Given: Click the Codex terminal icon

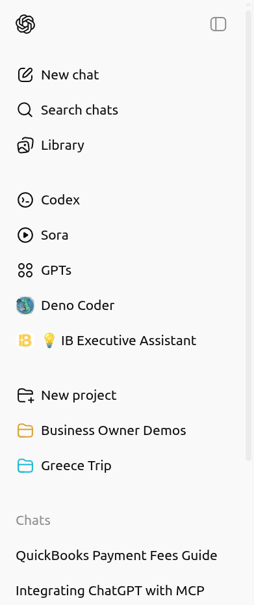Looking at the screenshot, I should (x=25, y=200).
